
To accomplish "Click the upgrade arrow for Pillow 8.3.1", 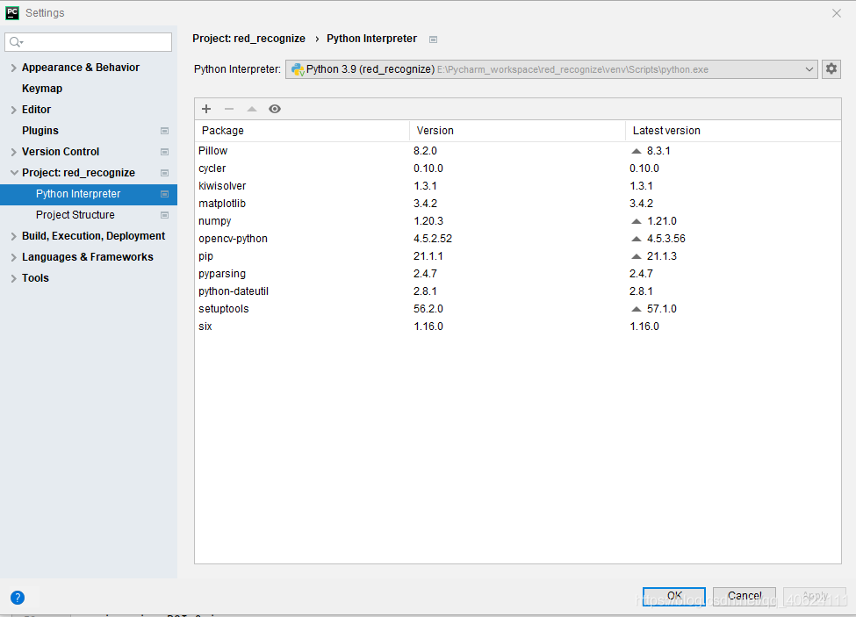I will tap(636, 151).
